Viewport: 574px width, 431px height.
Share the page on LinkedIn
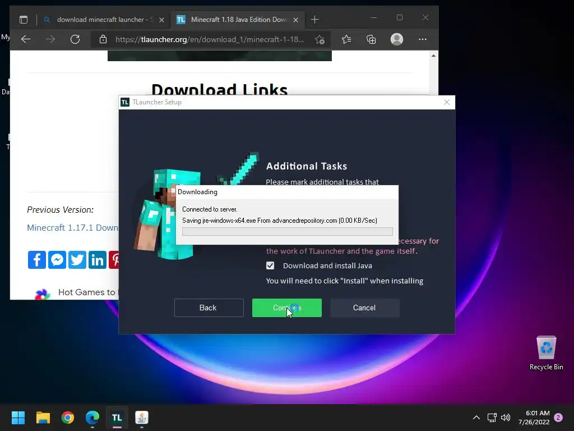[98, 260]
